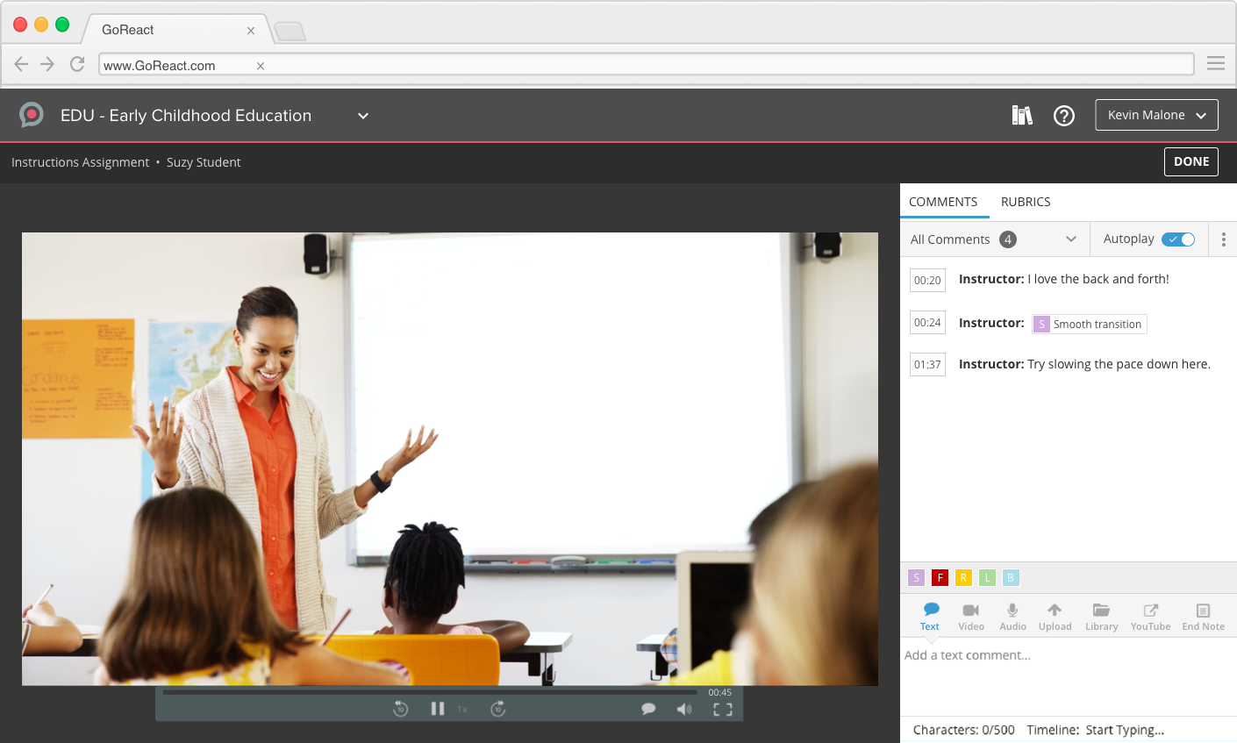Screen dimensions: 1237x743
Task: Click the www.GoReact.com address bar
Action: (x=647, y=65)
